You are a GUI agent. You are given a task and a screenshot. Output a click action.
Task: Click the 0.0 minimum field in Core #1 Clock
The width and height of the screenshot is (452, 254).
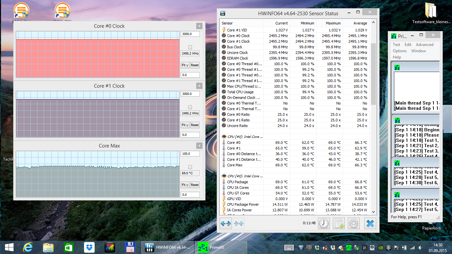(190, 135)
